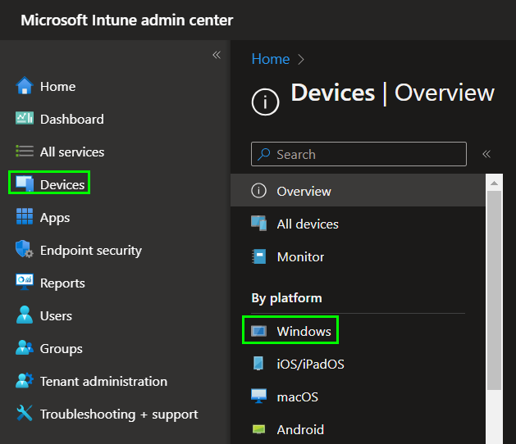
Task: Select the Users person icon
Action: [x=25, y=315]
